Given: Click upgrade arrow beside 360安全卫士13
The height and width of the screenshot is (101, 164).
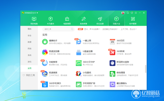Looking at the screenshot, I should [x=37, y=13].
